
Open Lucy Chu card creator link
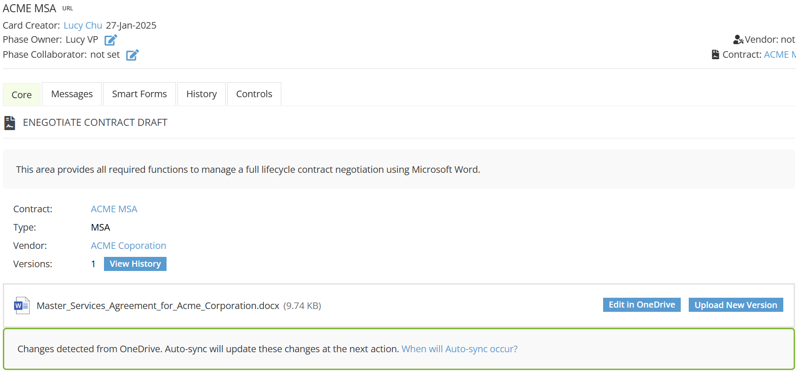coord(83,25)
